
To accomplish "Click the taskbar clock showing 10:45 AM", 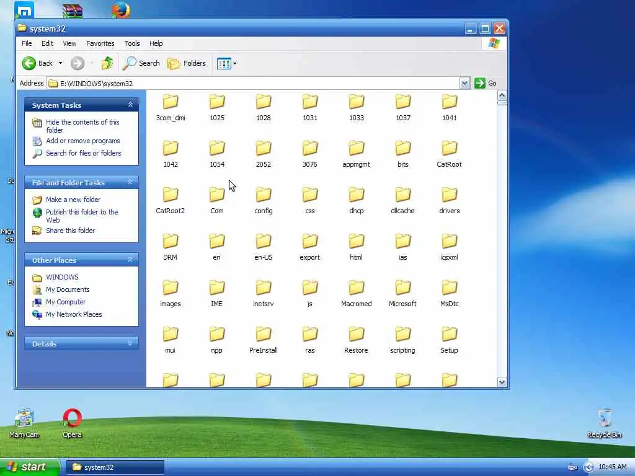I will [612, 467].
